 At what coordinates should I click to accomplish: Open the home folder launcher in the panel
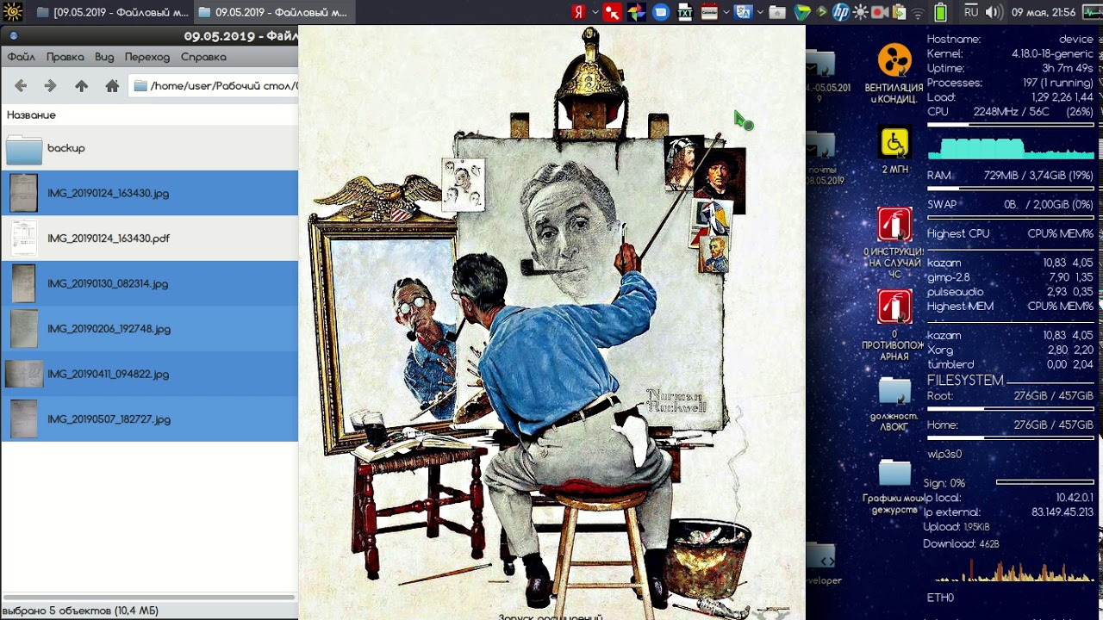(777, 12)
